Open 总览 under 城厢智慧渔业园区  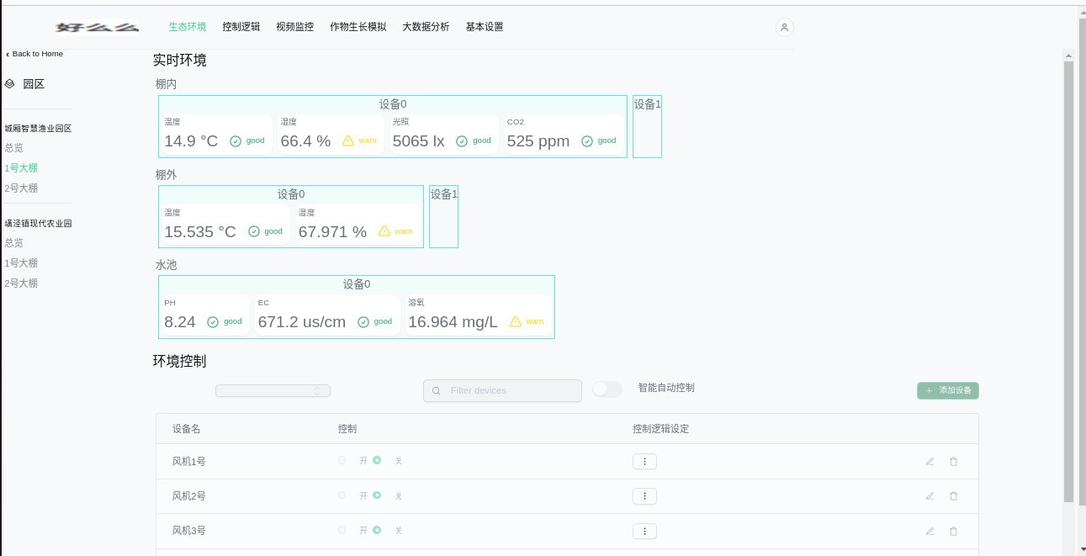tap(13, 148)
